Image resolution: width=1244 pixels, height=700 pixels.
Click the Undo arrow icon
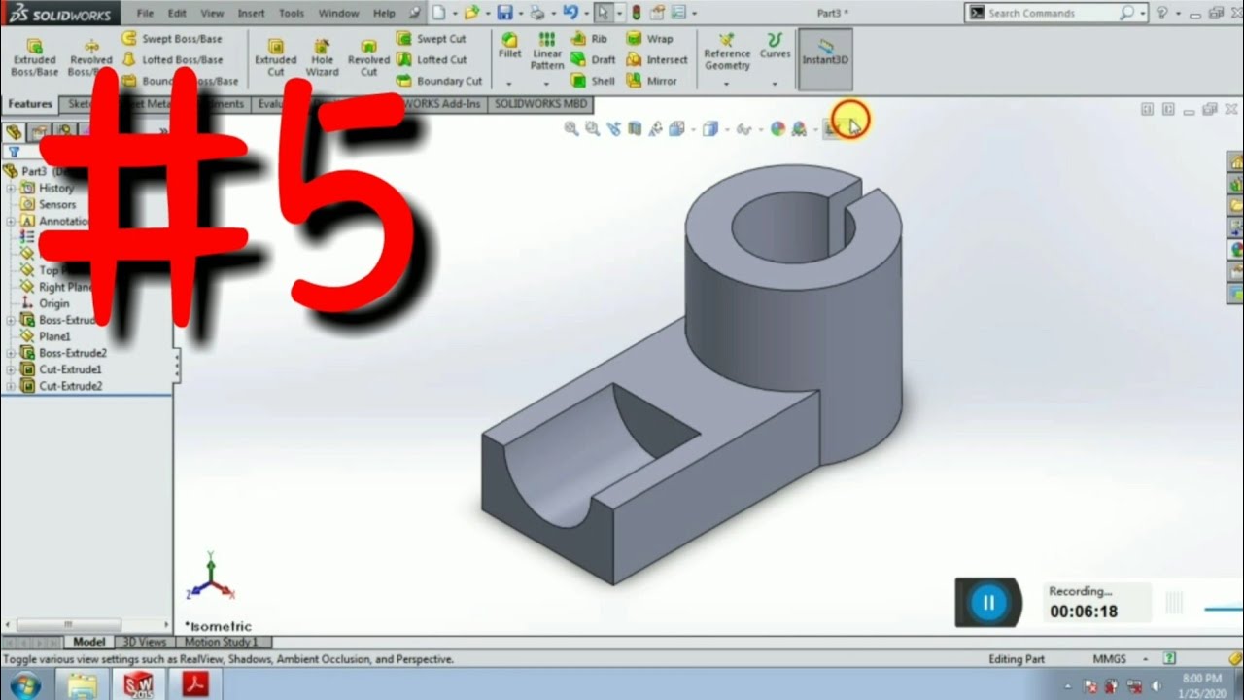pos(570,13)
